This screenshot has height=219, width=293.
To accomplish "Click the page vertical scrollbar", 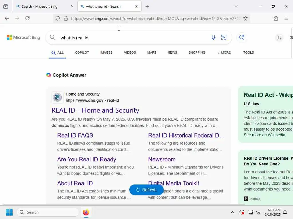I will [x=292, y=43].
